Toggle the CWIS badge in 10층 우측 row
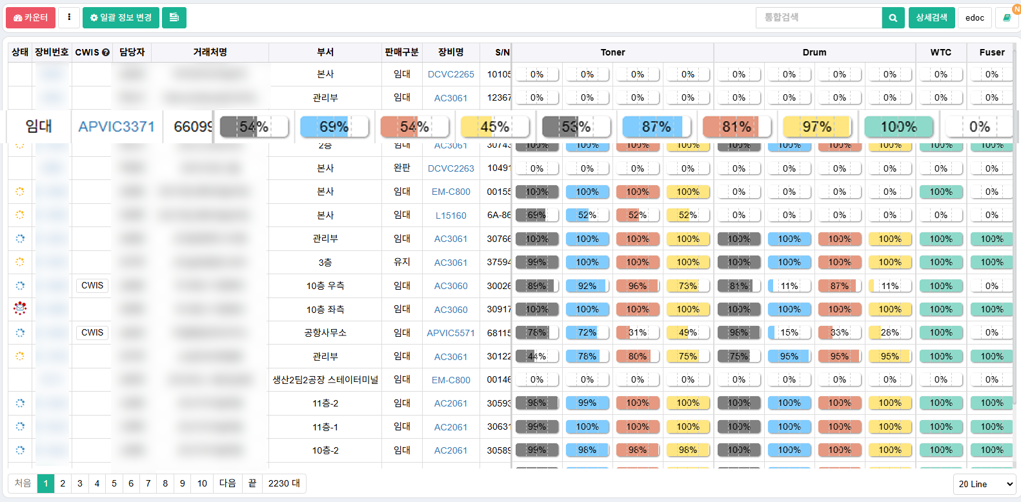The width and height of the screenshot is (1021, 502). [x=92, y=285]
